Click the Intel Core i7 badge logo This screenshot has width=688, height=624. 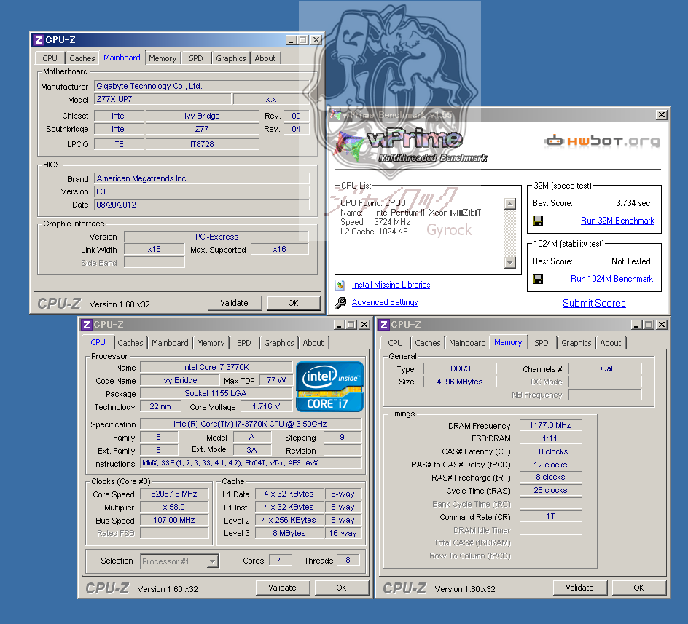coord(329,387)
